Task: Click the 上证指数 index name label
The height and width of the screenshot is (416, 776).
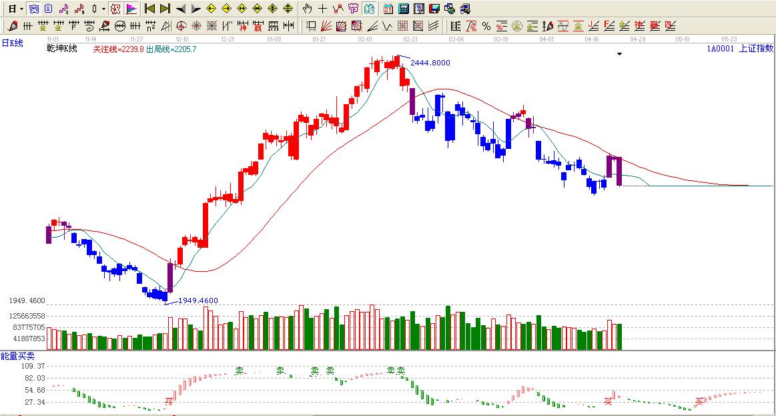Action: [x=757, y=48]
